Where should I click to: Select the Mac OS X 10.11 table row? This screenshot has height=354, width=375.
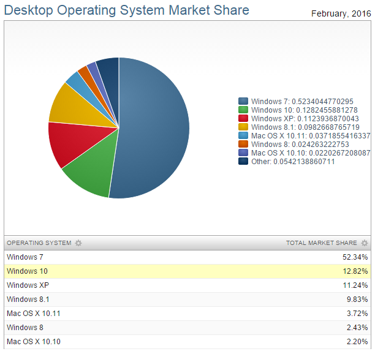[x=187, y=314]
